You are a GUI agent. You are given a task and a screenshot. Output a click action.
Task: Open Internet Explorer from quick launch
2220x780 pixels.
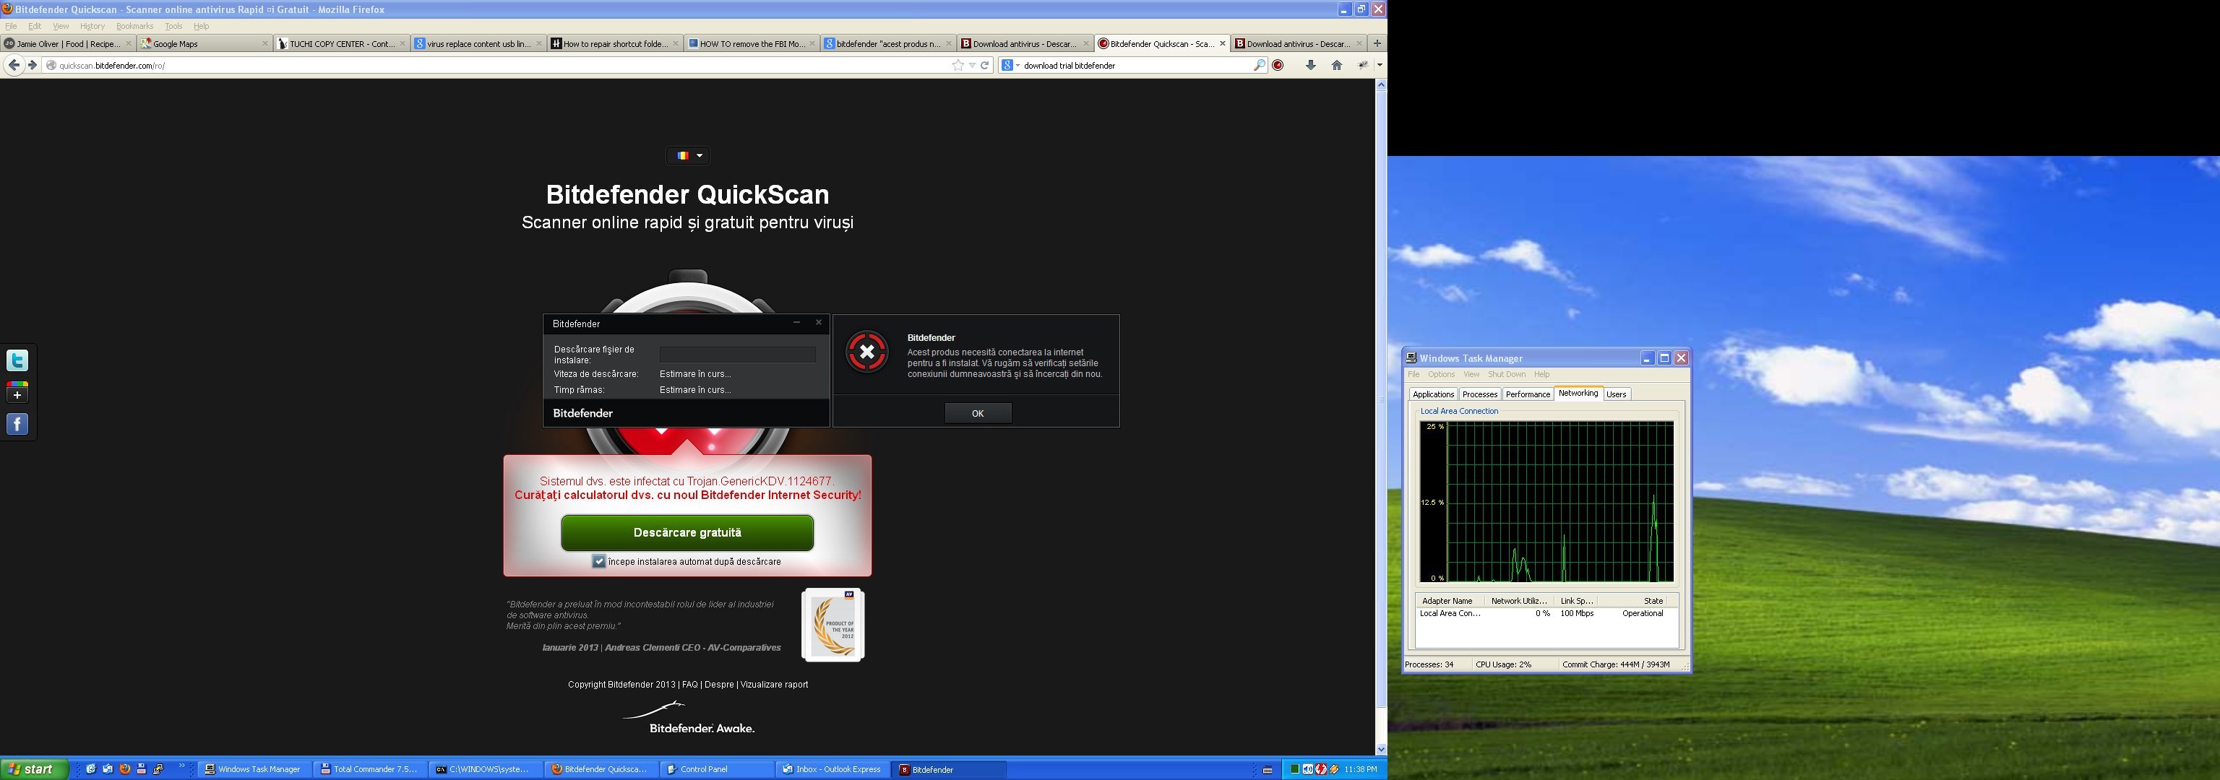coord(90,769)
